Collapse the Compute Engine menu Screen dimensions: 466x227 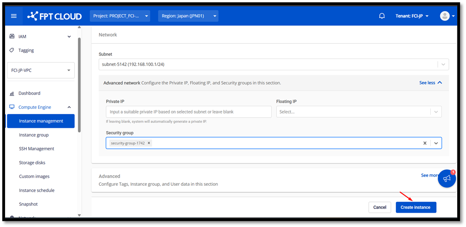[69, 107]
